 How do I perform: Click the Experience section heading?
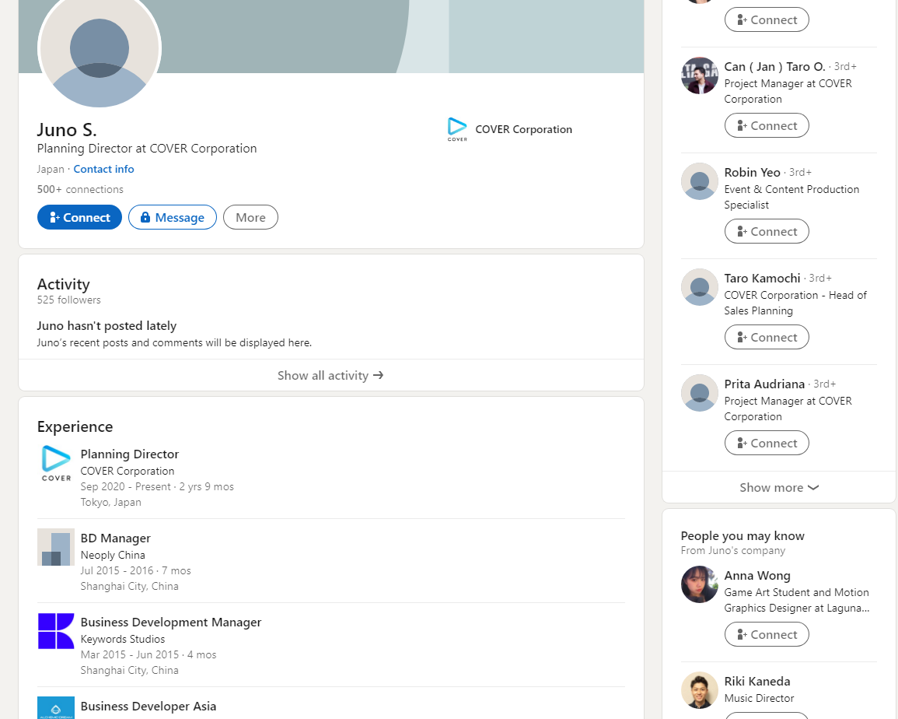click(x=75, y=426)
